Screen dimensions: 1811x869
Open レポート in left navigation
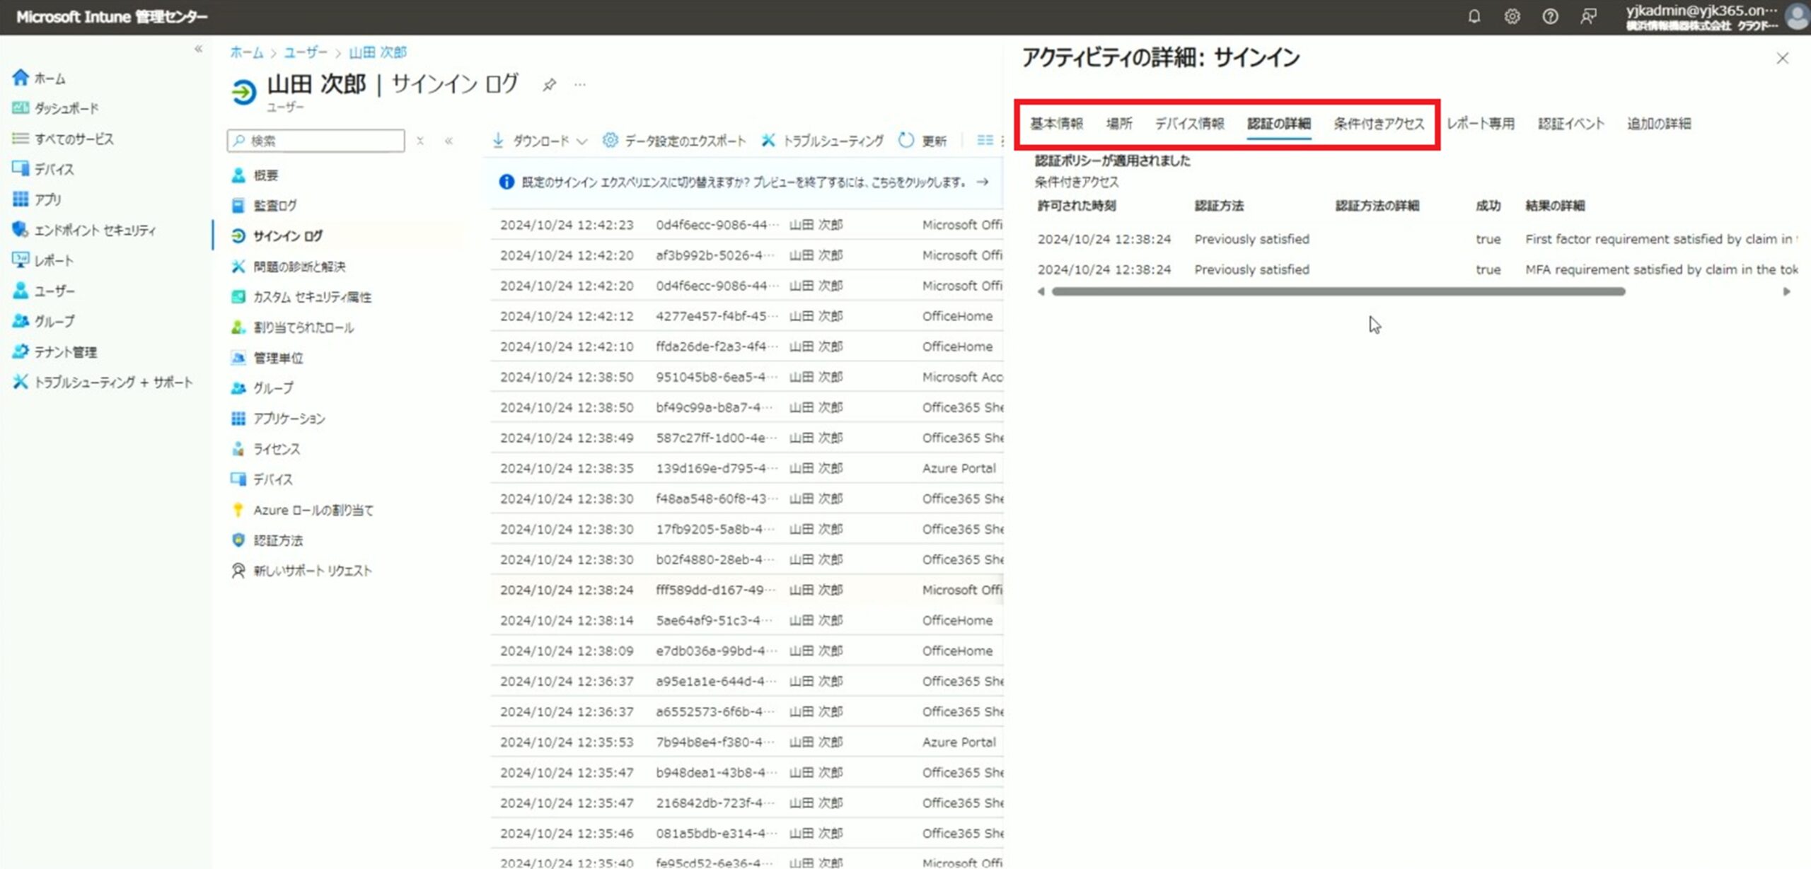point(43,260)
